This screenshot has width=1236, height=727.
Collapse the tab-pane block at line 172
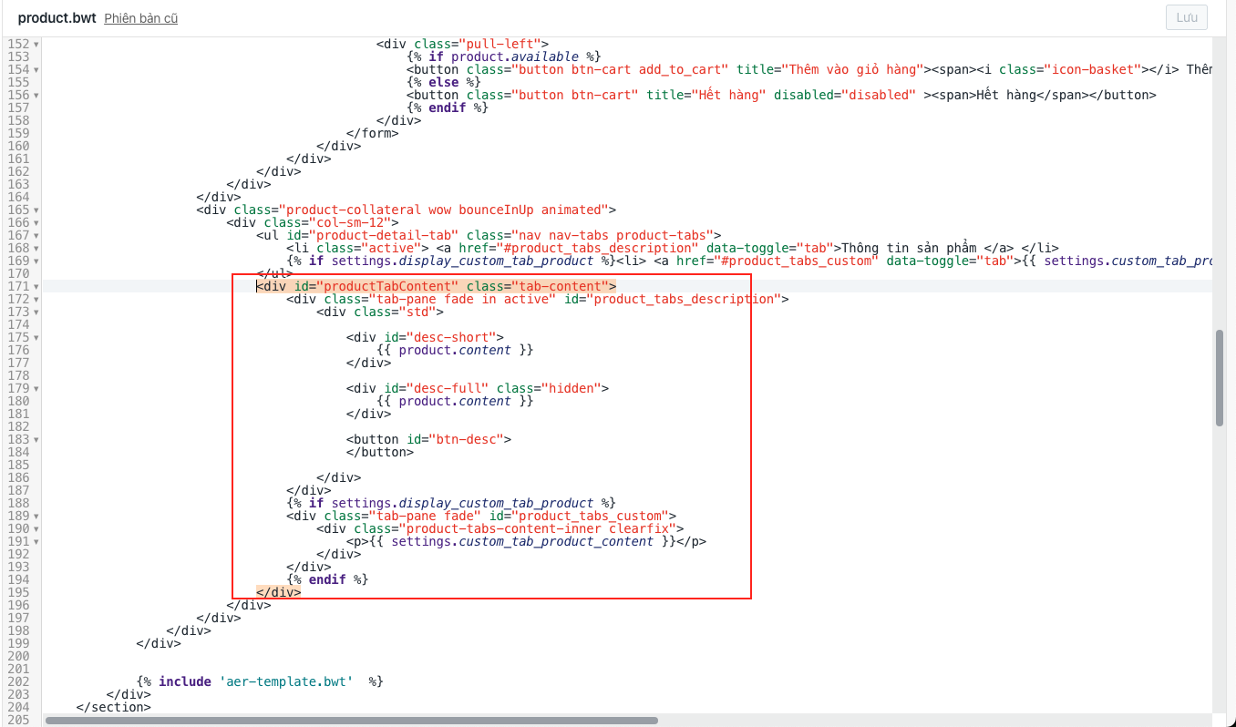click(x=36, y=299)
